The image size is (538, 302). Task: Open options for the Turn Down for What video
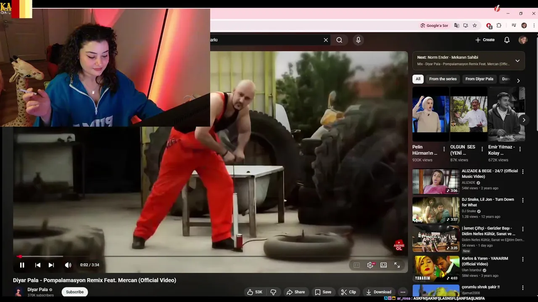[523, 200]
